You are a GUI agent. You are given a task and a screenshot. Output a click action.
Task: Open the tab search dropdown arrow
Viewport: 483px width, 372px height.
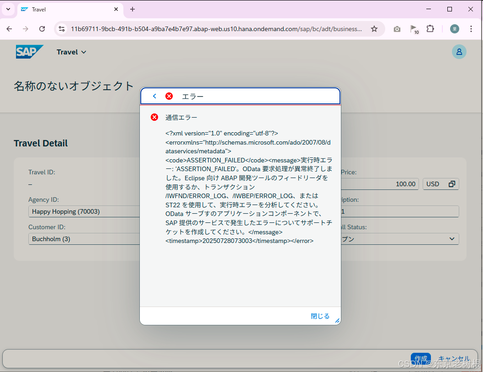coord(8,9)
